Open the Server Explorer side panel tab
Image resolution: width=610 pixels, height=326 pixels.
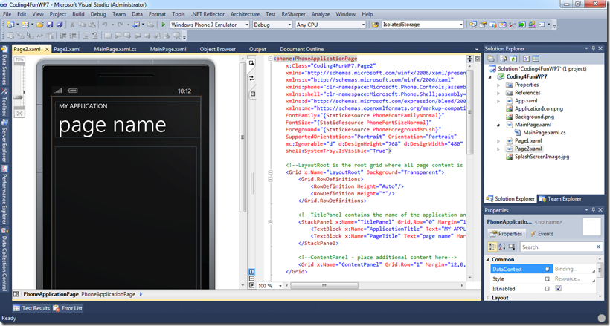pyautogui.click(x=4, y=140)
